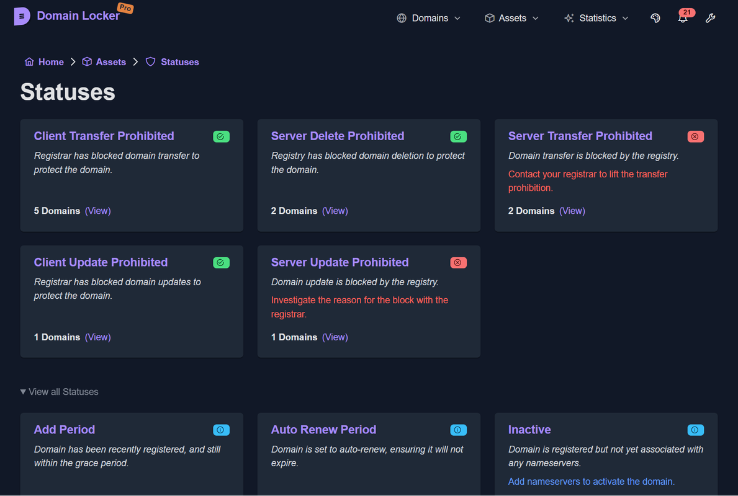Click 'Contact your registrar to lift the transfer prohibition.'
The width and height of the screenshot is (738, 496).
(588, 181)
